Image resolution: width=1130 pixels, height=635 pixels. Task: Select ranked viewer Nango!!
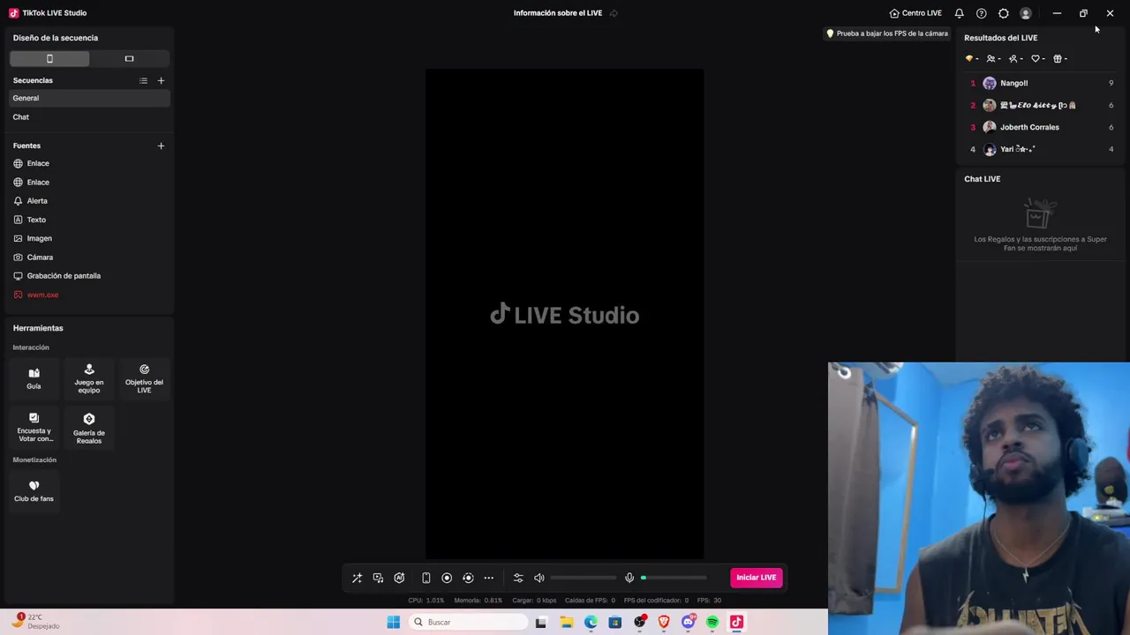tap(1042, 83)
